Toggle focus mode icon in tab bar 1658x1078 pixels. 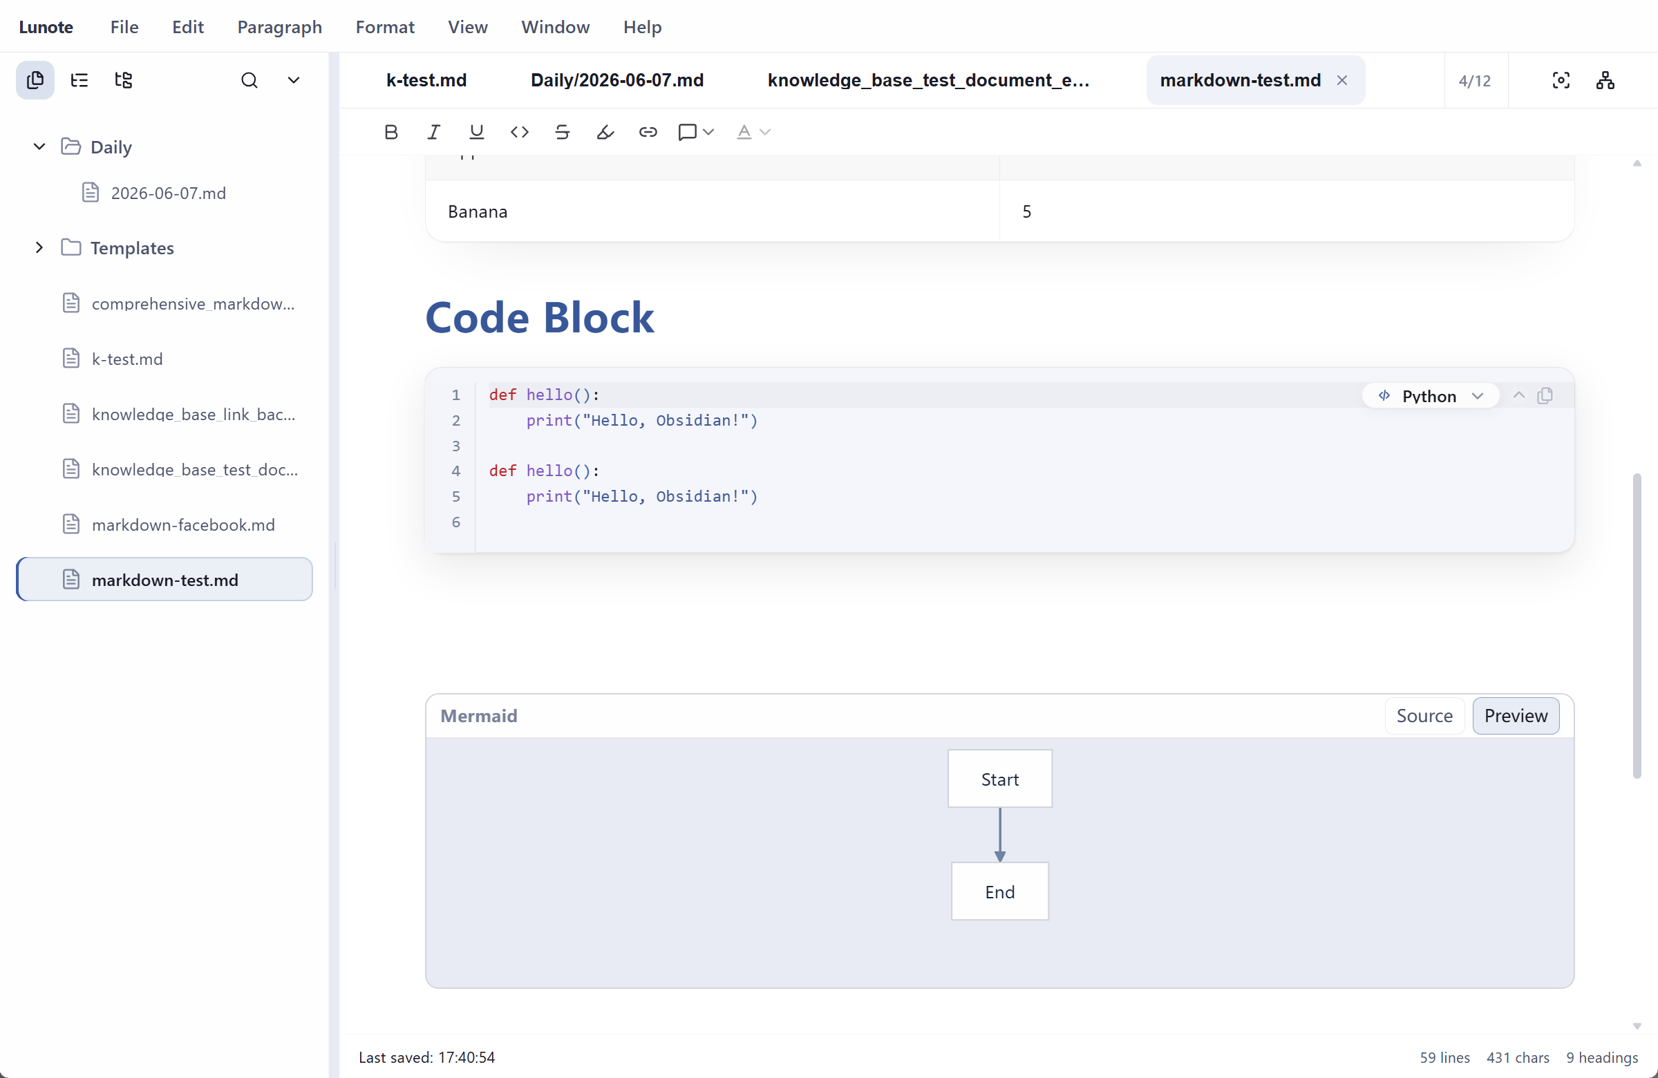point(1561,80)
